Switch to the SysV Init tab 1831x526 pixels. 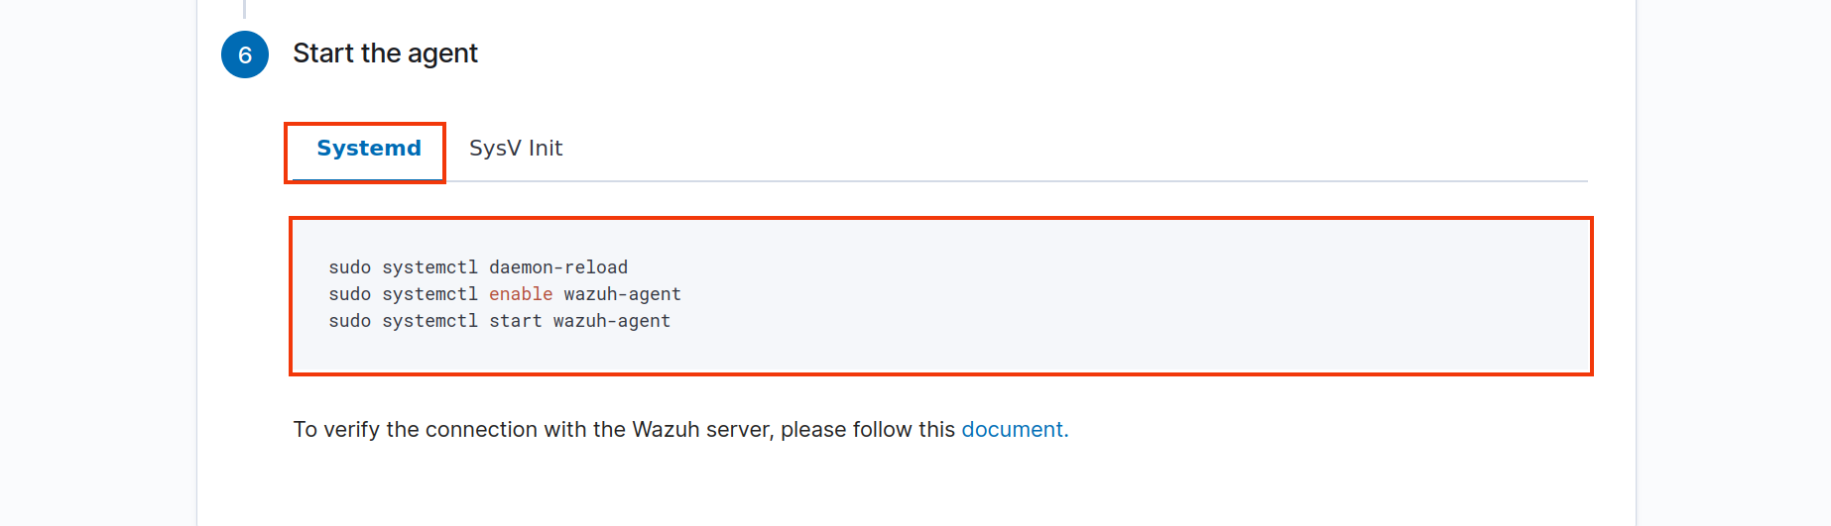[x=516, y=149]
